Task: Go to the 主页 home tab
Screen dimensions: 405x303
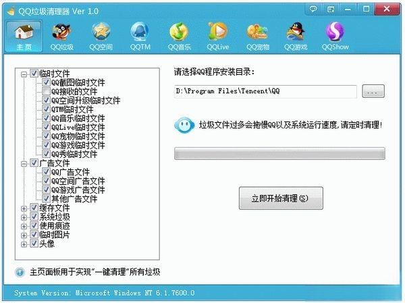Action: pyautogui.click(x=24, y=36)
